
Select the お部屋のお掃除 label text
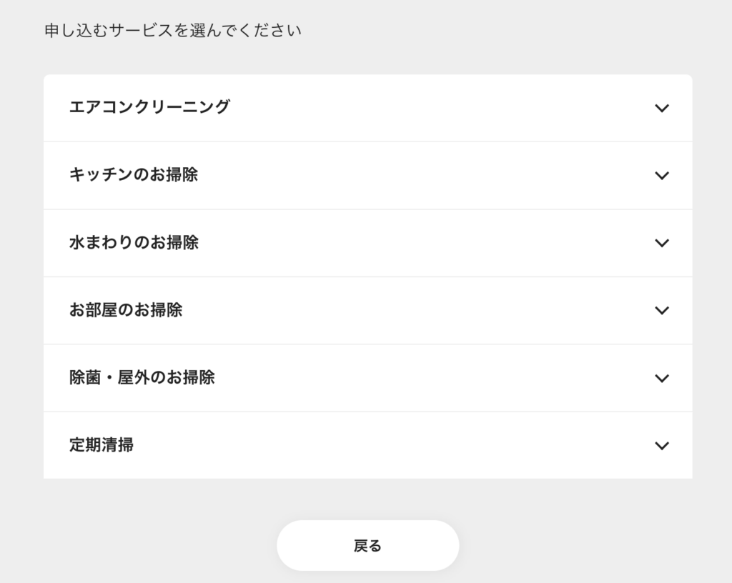pyautogui.click(x=126, y=309)
